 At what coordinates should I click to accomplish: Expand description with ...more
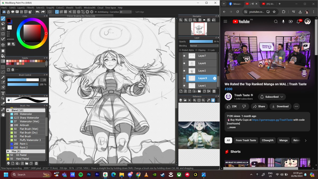click(231, 127)
